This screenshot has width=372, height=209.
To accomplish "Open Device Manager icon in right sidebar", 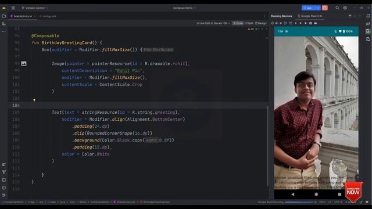I will [x=368, y=39].
